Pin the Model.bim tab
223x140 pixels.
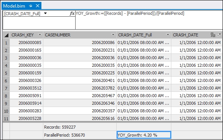(x=30, y=6)
